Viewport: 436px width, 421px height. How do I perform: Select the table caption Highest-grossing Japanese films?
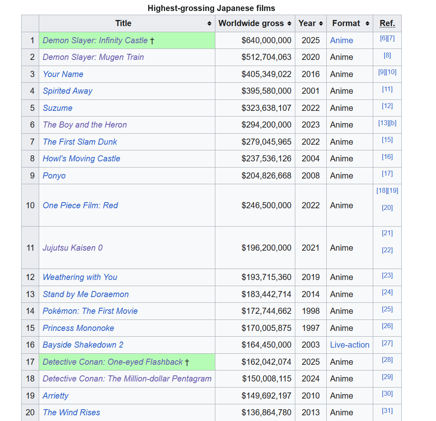coord(211,8)
